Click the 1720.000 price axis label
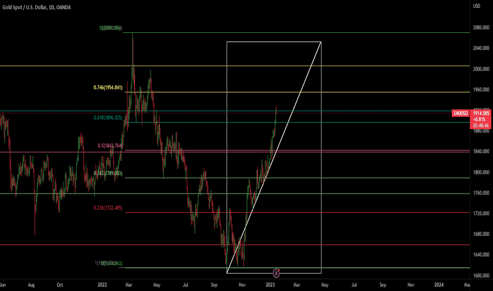This screenshot has width=493, height=291. pos(481,213)
